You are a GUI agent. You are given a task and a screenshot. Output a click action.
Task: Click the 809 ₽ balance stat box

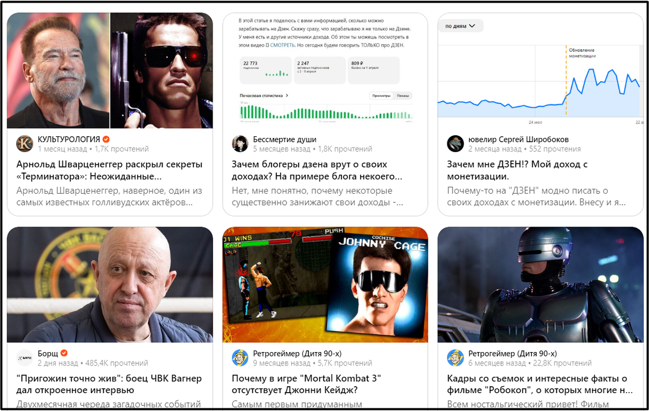(373, 70)
